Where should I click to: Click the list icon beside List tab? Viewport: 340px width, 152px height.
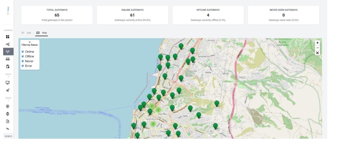pyautogui.click(x=23, y=33)
